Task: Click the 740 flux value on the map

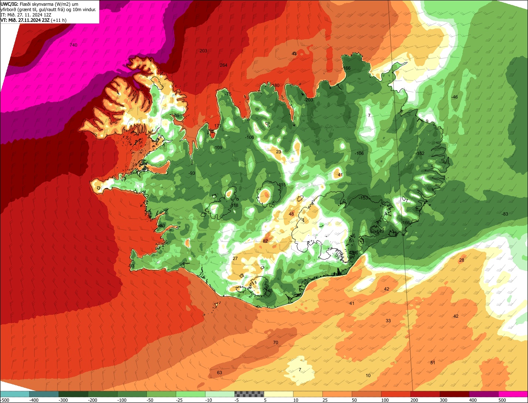Action: [73, 45]
